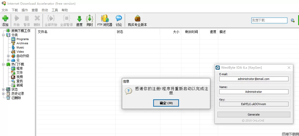The image size is (299, 136).
Task: Click the green Add download icon
Action: coord(5,18)
